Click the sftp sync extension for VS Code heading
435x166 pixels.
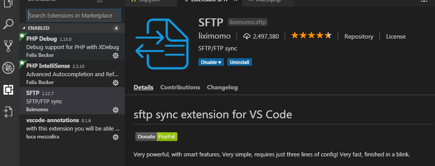tap(213, 114)
